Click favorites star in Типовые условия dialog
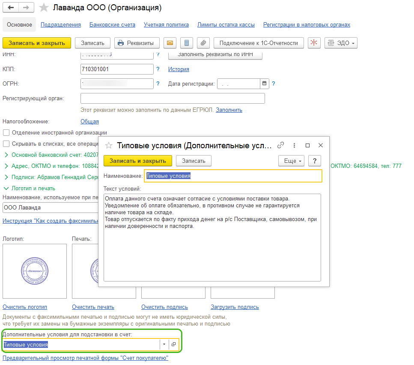Screen dimensions: 414x365 tap(109, 146)
